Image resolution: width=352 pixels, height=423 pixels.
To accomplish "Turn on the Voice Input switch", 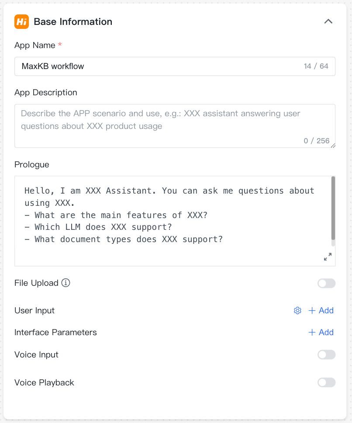I will tap(326, 355).
